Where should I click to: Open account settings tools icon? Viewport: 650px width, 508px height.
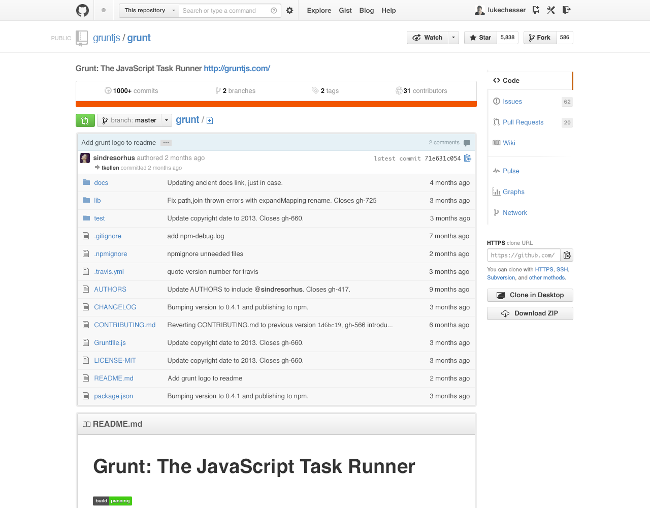tap(551, 10)
